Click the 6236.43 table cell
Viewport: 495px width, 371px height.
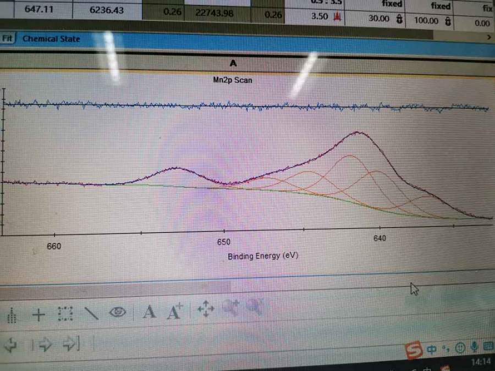tap(107, 10)
